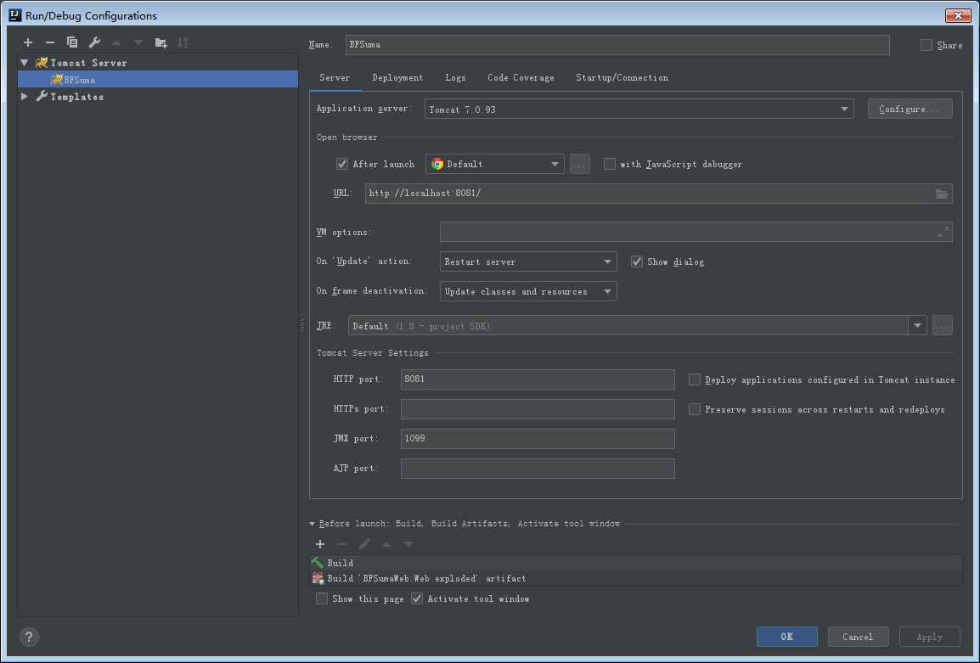Disable the After launch checkbox
The height and width of the screenshot is (663, 980).
click(x=342, y=164)
